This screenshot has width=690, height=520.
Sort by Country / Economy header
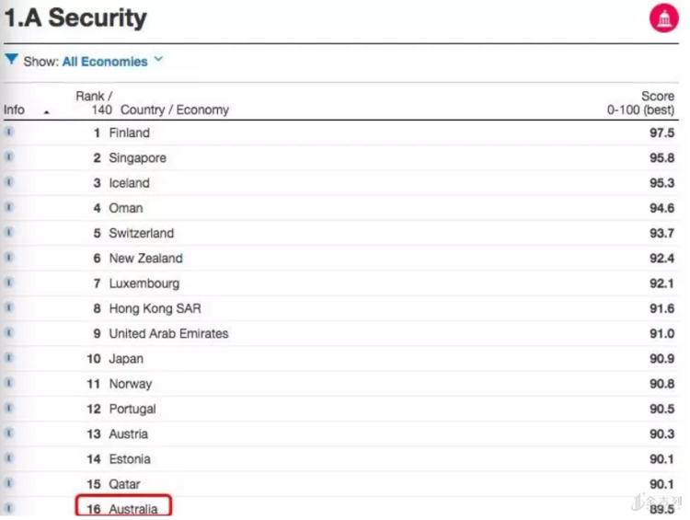point(175,110)
